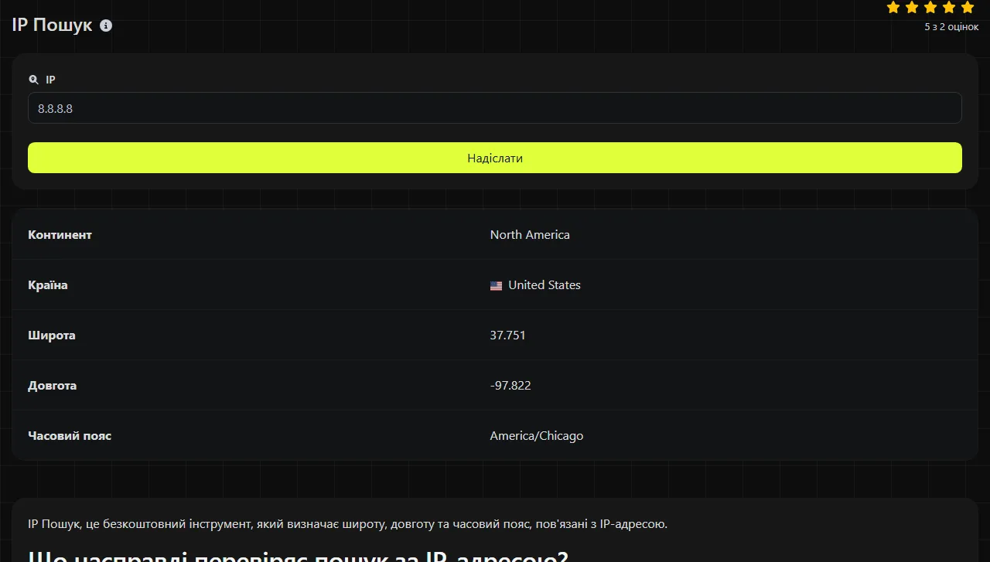Click the third rating star
990x562 pixels.
tap(930, 8)
